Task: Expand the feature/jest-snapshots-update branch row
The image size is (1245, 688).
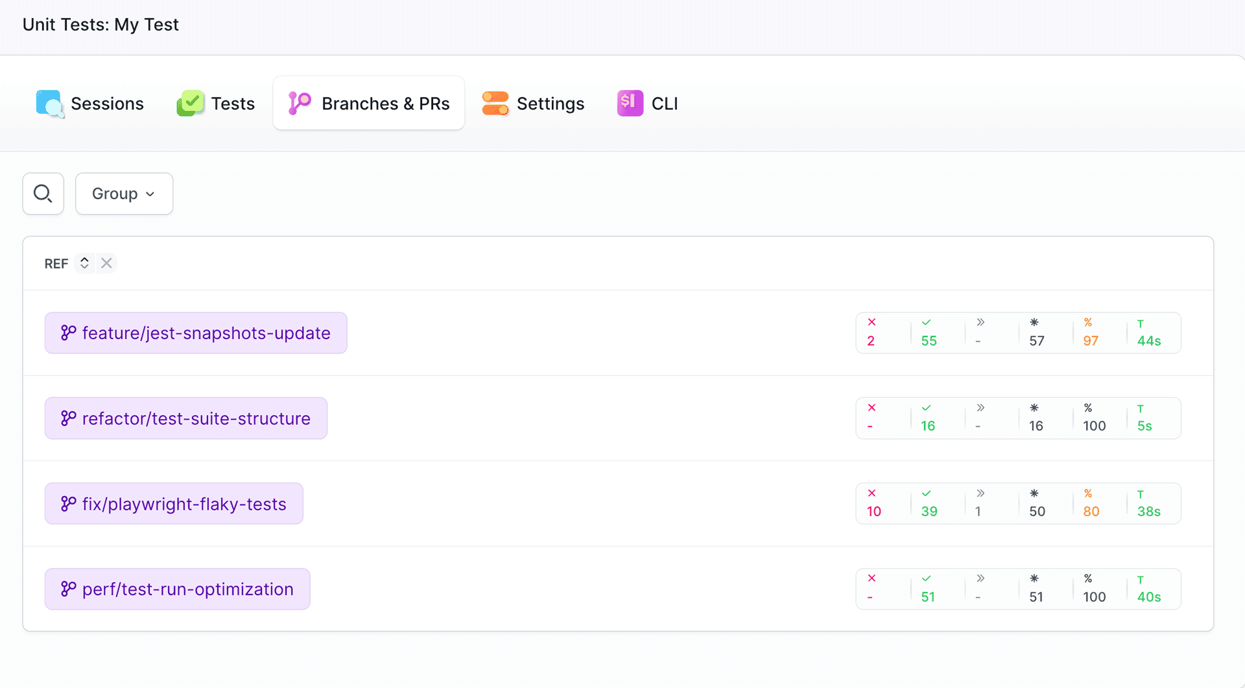Action: tap(196, 333)
